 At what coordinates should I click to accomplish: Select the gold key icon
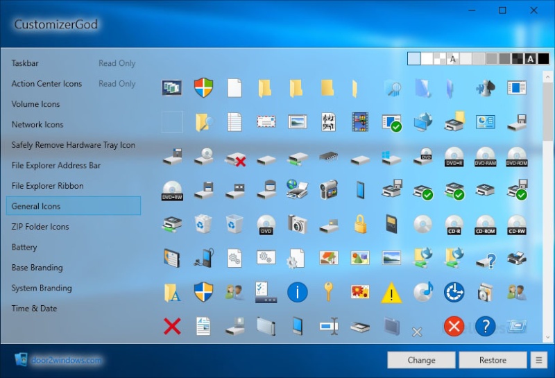pos(328,291)
